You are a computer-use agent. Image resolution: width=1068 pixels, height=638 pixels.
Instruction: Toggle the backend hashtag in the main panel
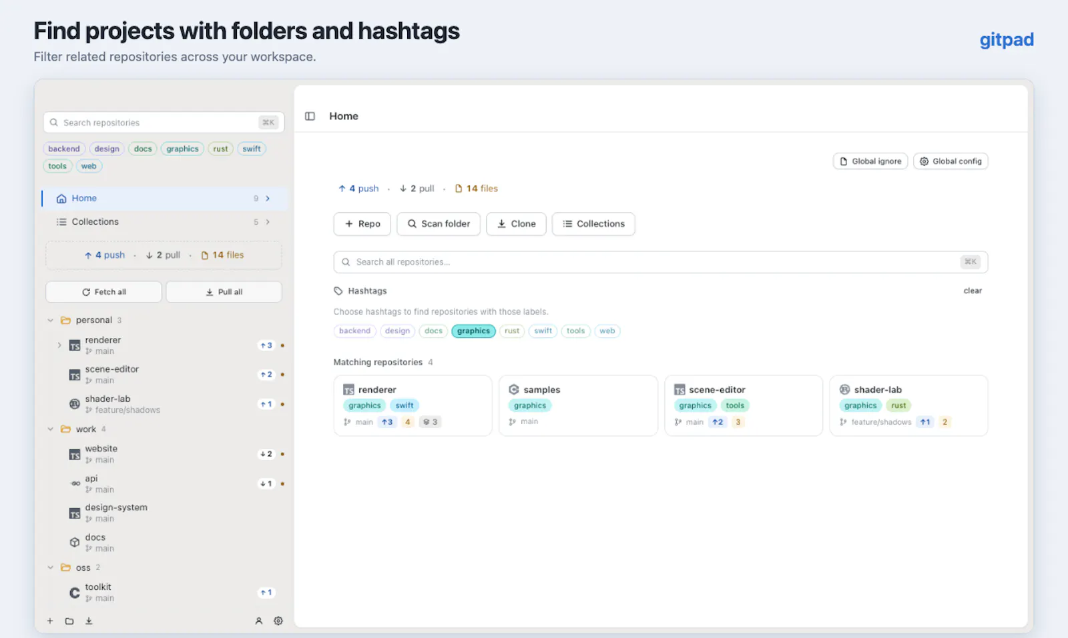click(354, 331)
